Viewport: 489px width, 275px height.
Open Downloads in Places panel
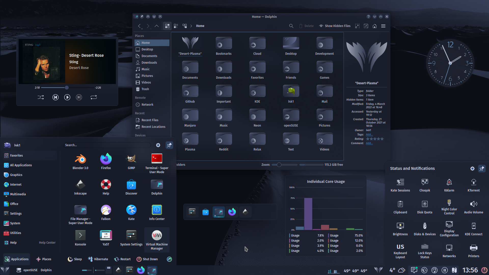pos(152,63)
